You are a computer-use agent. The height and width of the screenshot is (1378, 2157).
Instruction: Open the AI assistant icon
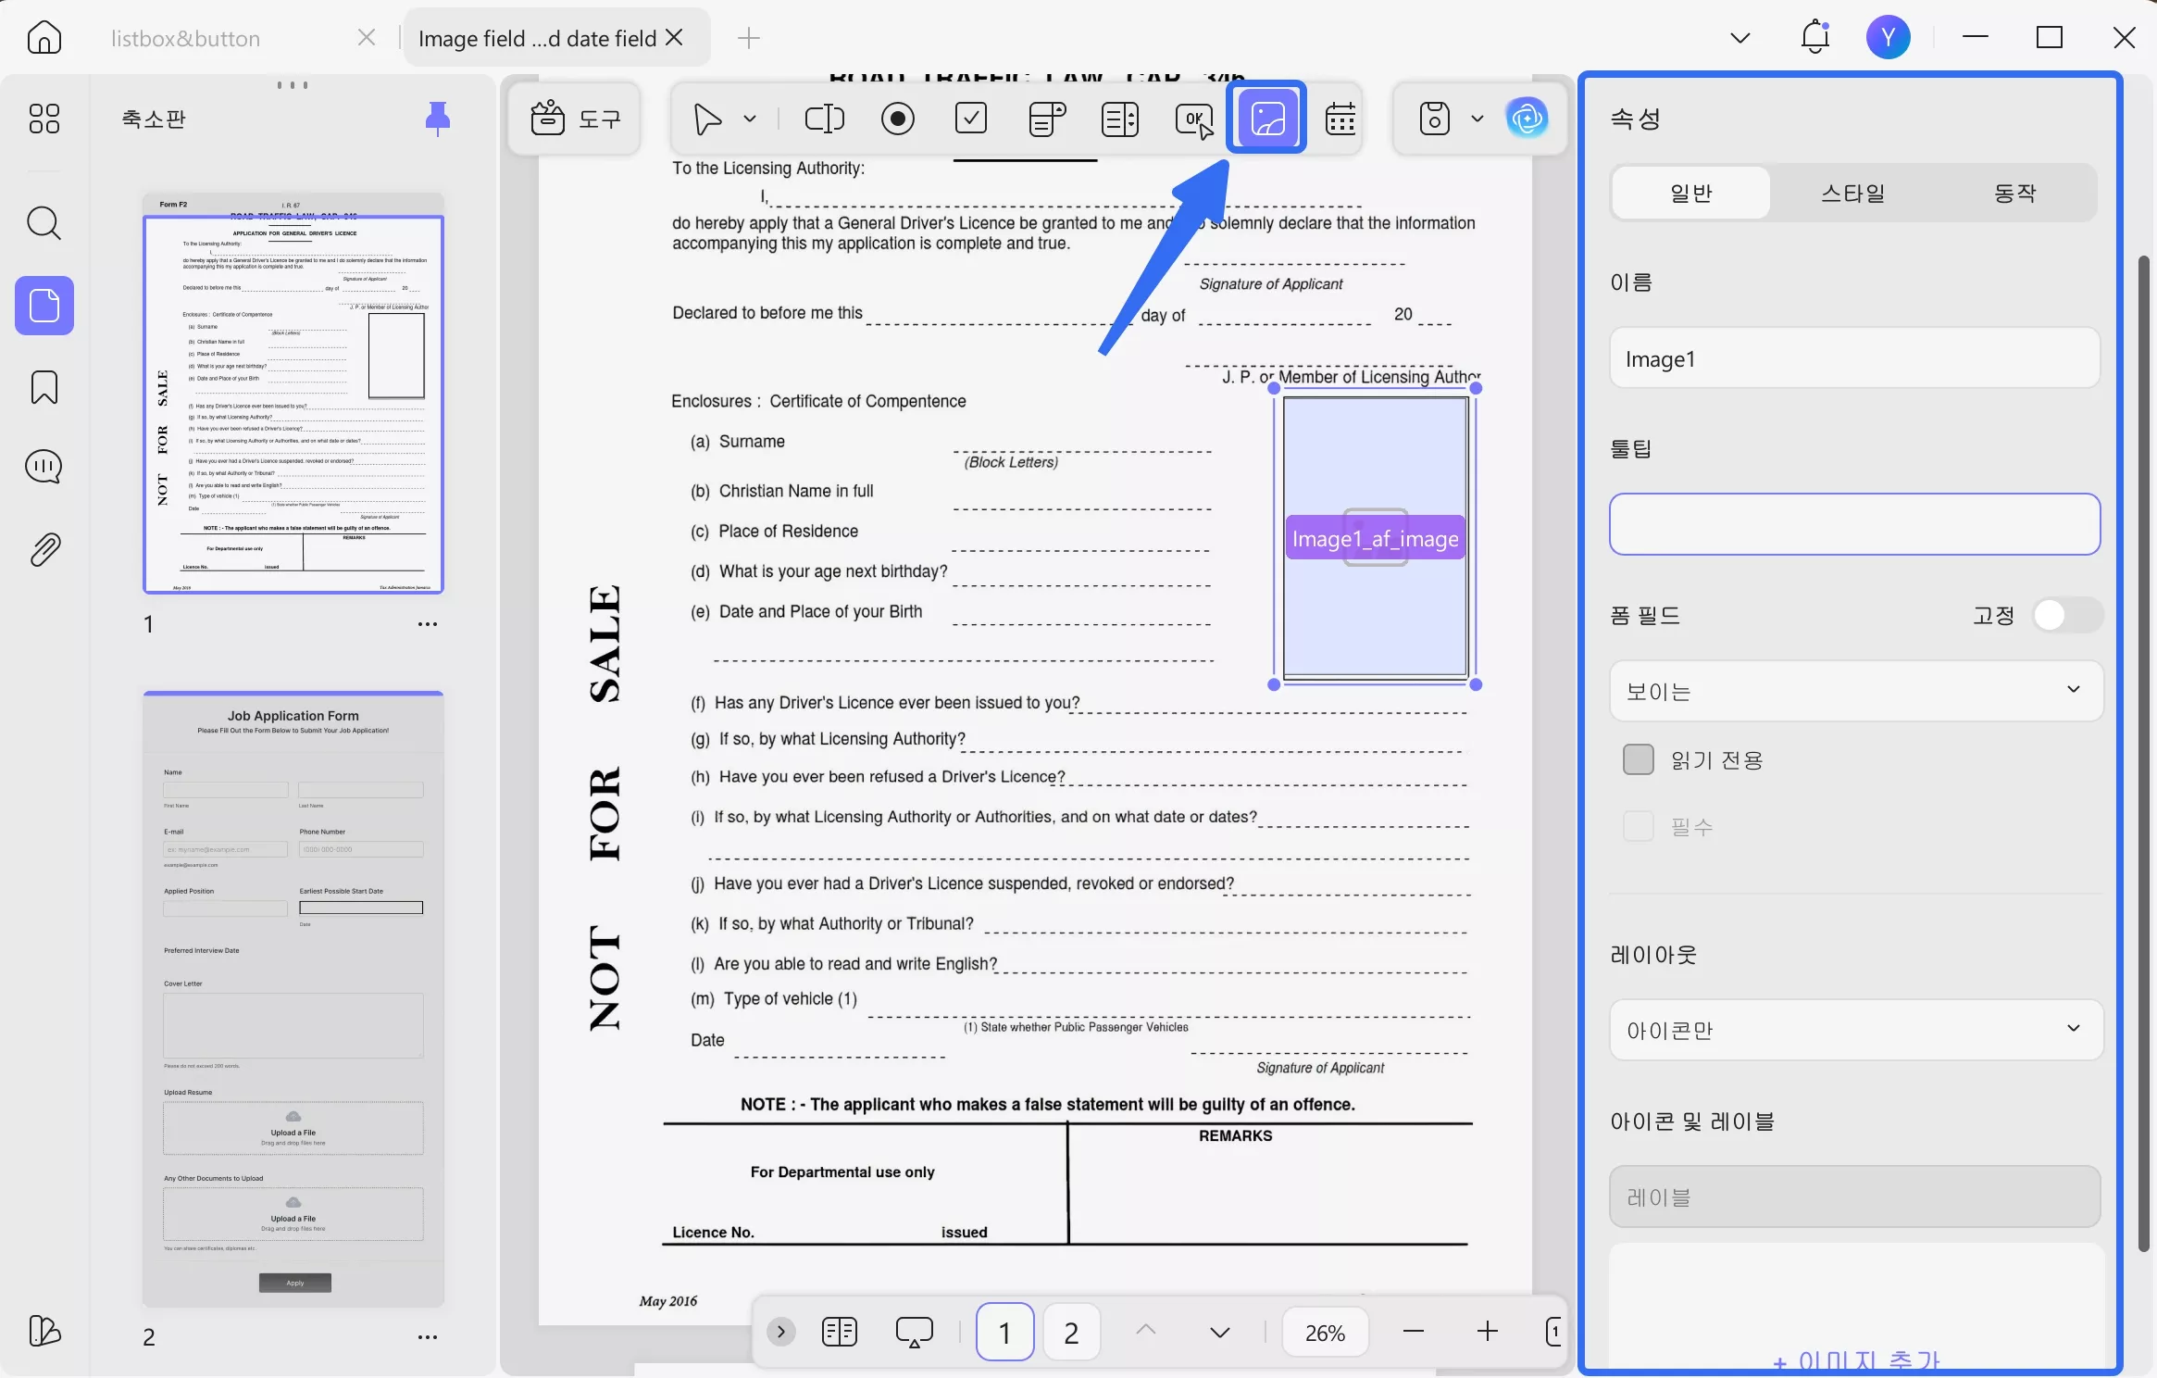point(1527,119)
